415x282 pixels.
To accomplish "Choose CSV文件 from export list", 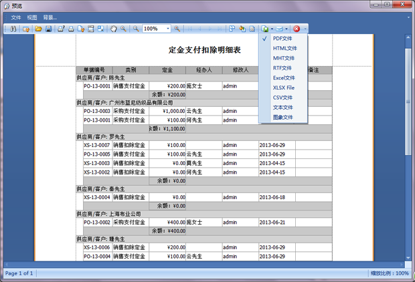I will coord(283,98).
